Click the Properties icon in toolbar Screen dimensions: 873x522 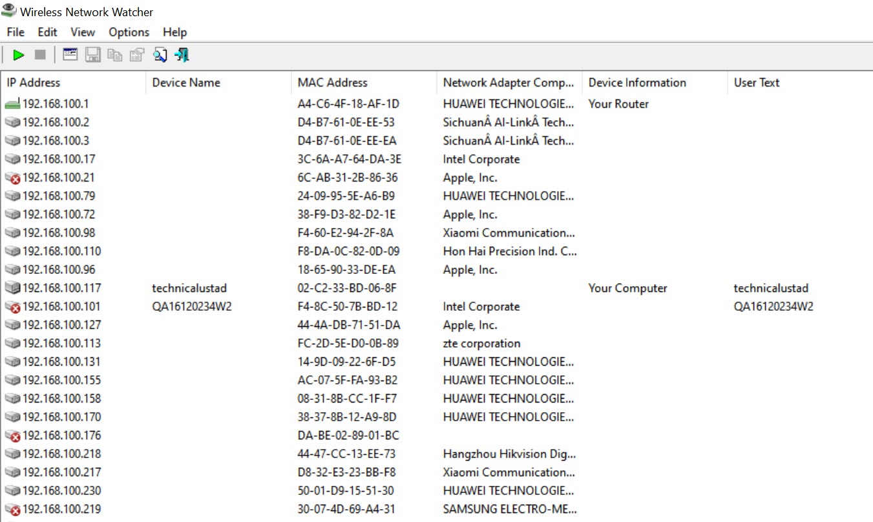pos(137,56)
